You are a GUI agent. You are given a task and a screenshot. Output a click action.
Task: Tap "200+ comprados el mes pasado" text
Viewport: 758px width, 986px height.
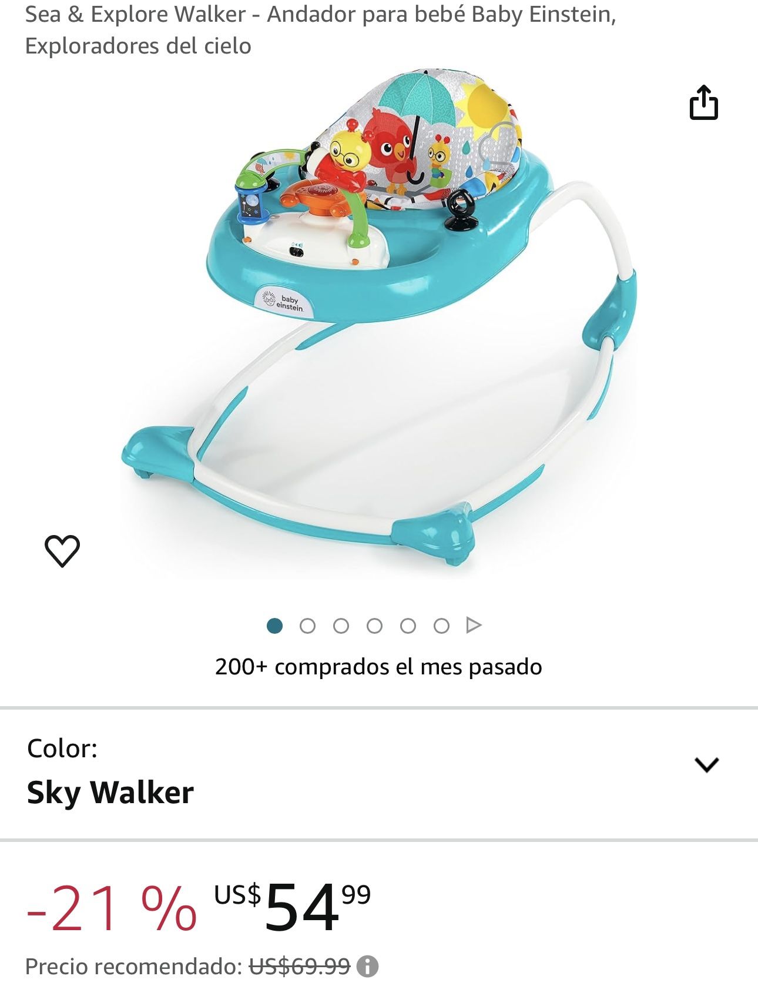click(x=378, y=667)
